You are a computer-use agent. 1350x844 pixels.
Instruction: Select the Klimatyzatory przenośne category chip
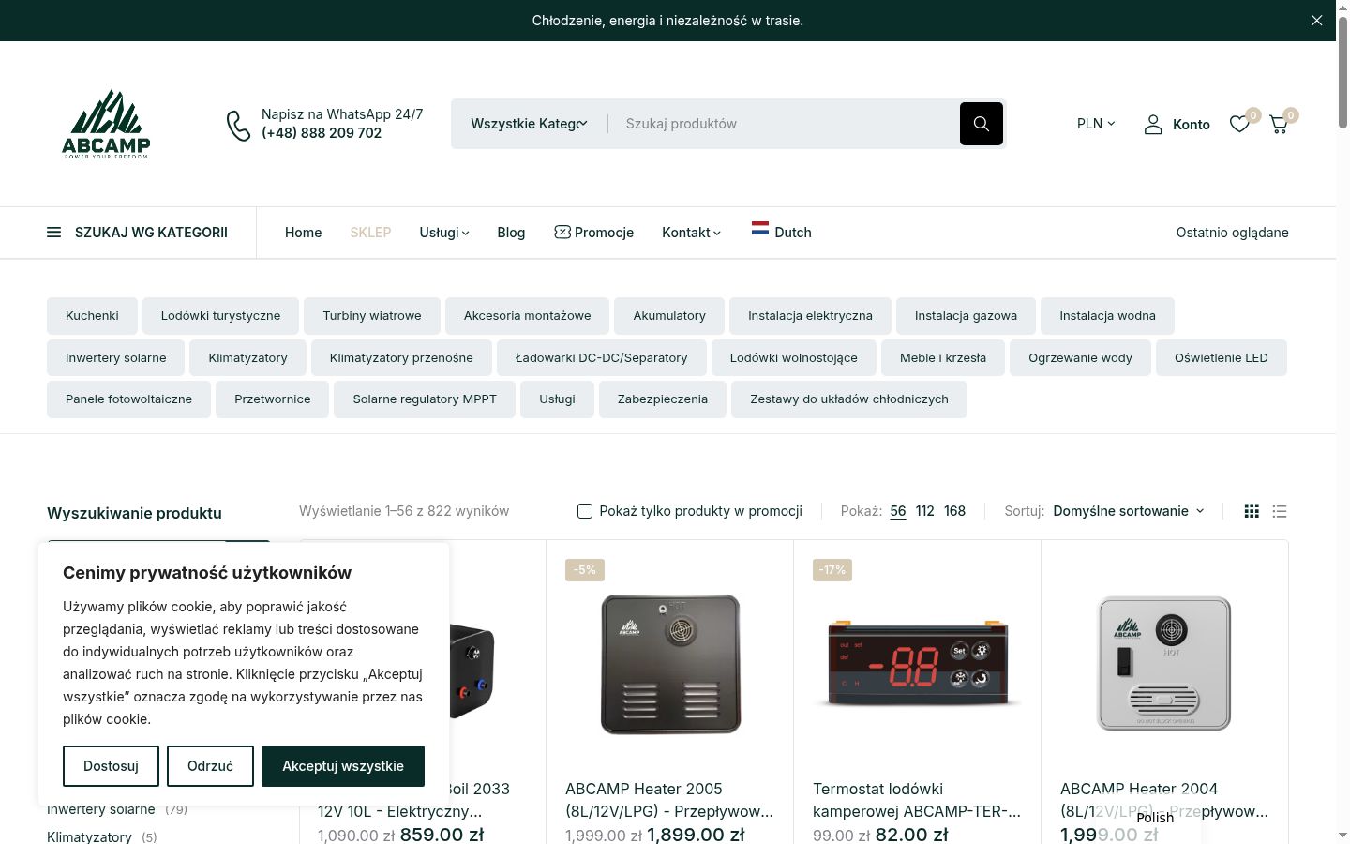pos(401,357)
